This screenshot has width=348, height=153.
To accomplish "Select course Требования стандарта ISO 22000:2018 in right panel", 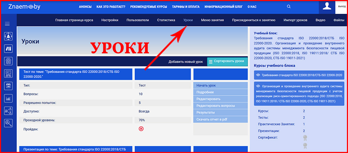I will (298, 75).
